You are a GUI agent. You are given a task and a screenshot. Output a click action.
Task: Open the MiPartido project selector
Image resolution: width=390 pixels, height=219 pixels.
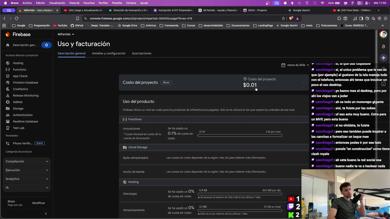pyautogui.click(x=66, y=34)
